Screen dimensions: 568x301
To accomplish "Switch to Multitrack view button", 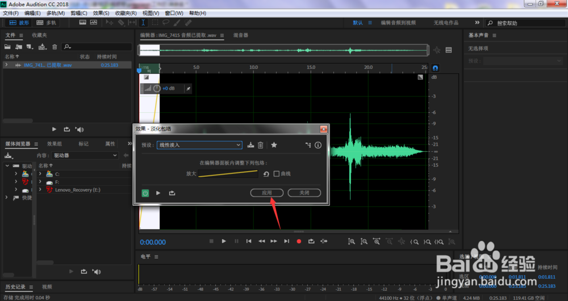I will 46,23.
